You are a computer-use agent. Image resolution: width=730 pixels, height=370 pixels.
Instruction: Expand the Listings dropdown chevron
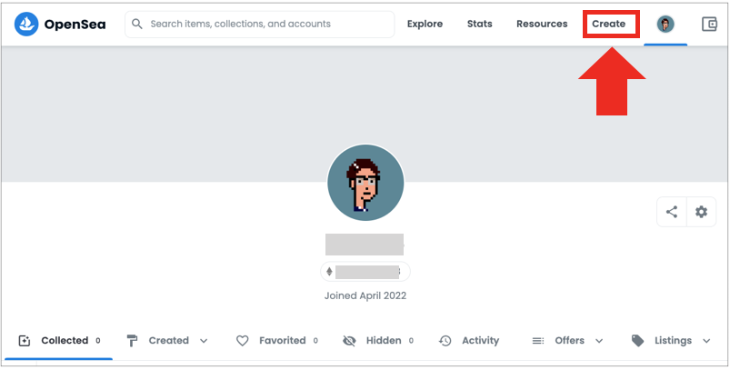(x=706, y=341)
